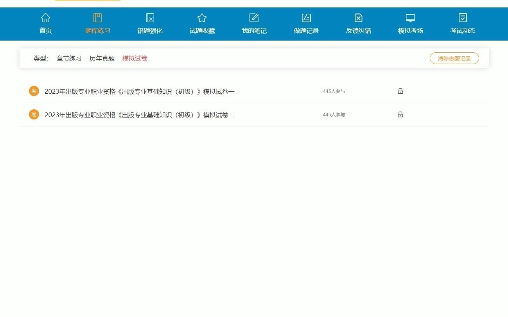Click the 首页 house icon
The height and width of the screenshot is (317, 508).
point(46,18)
